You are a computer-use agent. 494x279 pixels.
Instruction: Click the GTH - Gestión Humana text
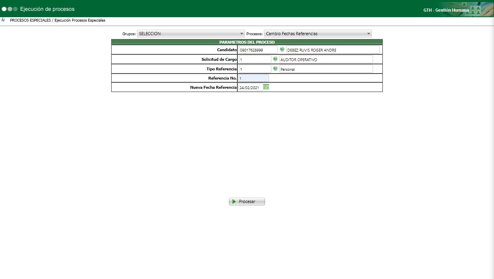446,10
